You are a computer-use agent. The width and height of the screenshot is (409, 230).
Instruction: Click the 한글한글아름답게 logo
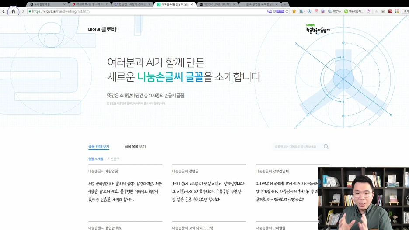318,29
